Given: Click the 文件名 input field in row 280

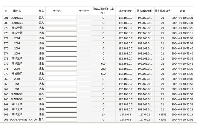Looking at the screenshot, I should (61, 23).
